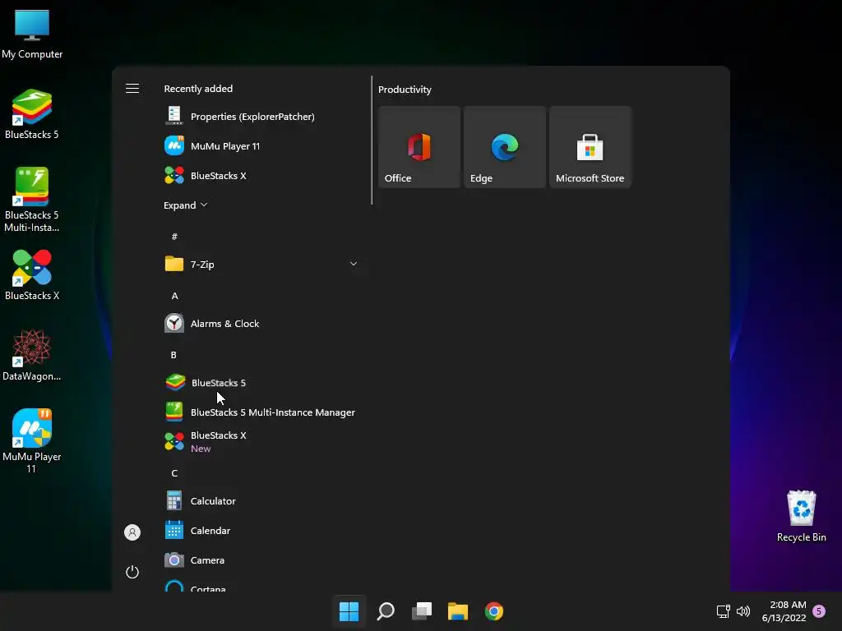Select the BlueStacks X desktop shortcut
The image size is (842, 631).
pyautogui.click(x=32, y=275)
